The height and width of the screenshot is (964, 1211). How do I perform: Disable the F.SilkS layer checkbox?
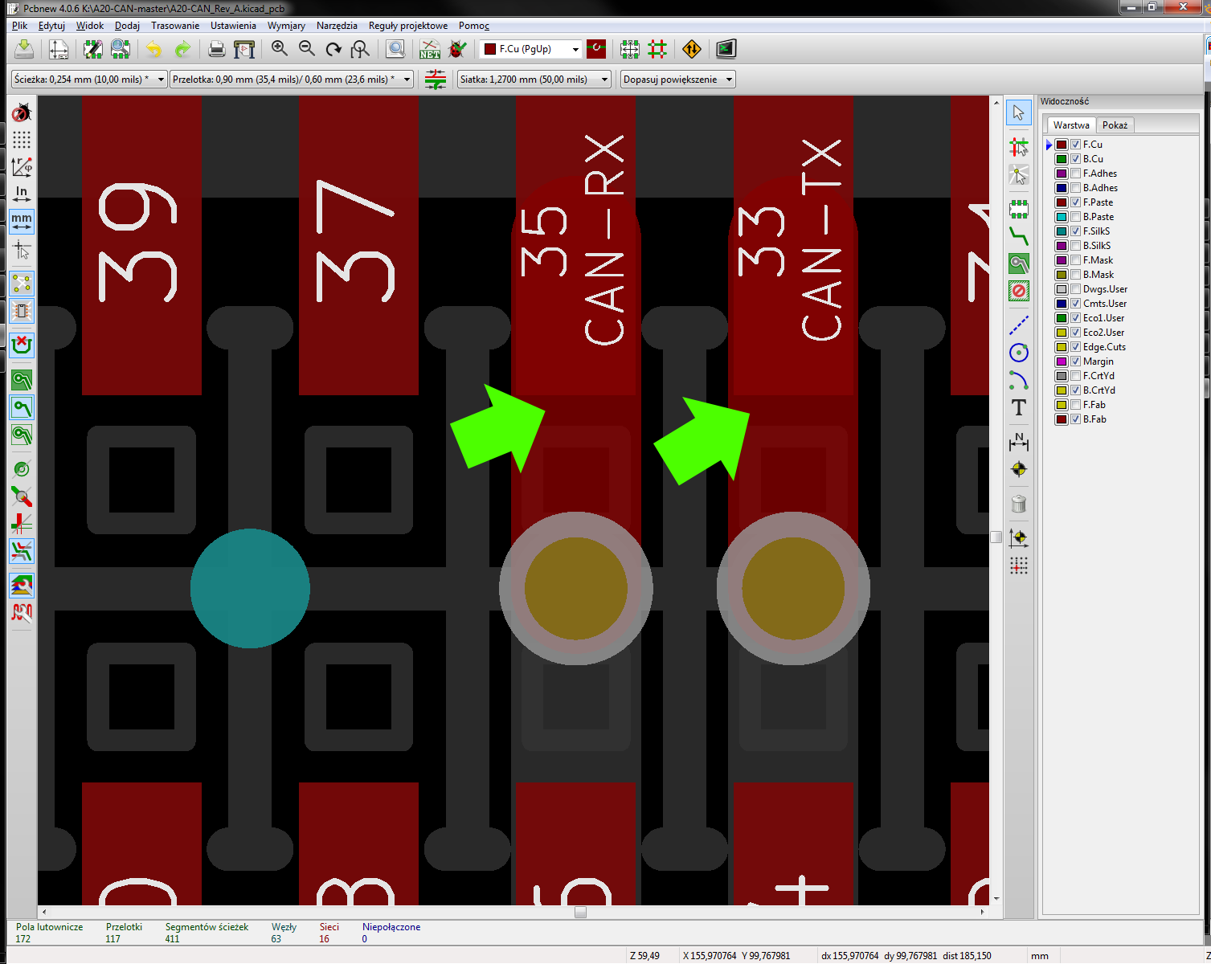pos(1075,231)
